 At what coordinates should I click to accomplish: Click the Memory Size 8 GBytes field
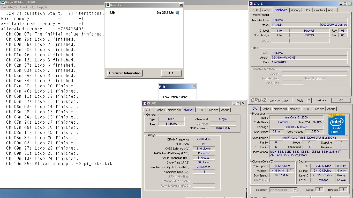point(171,124)
